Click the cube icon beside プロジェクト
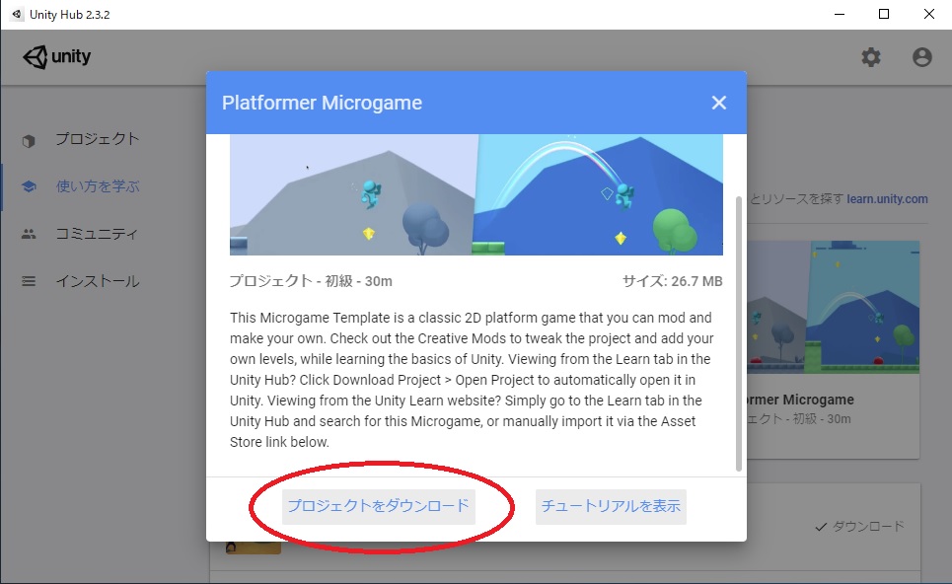Image resolution: width=952 pixels, height=584 pixels. tap(29, 141)
